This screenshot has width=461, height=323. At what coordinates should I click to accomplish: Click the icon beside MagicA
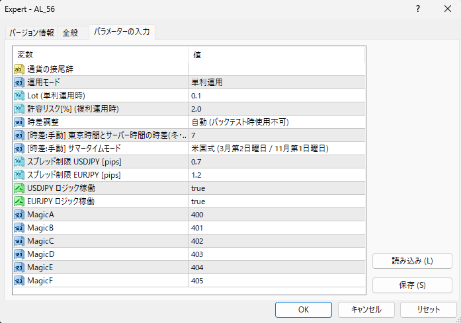(x=19, y=214)
